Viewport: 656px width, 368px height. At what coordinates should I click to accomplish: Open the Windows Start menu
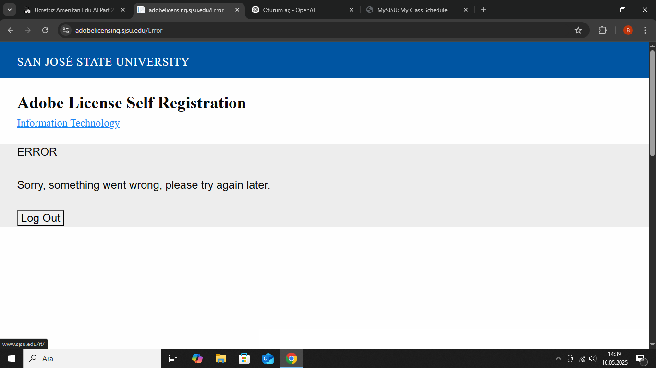(12, 358)
